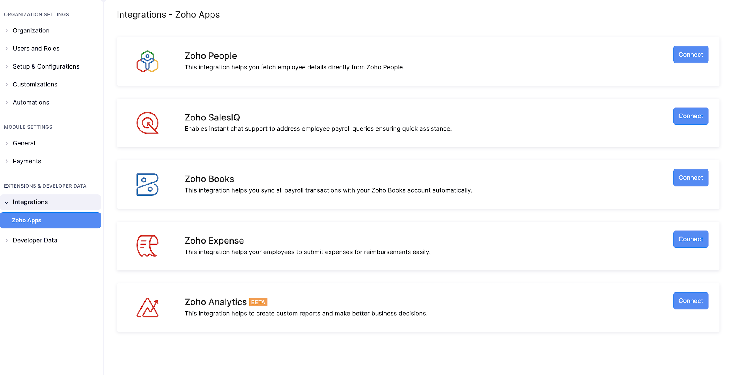Open the Automations settings menu
Viewport: 729px width, 375px height.
point(31,102)
